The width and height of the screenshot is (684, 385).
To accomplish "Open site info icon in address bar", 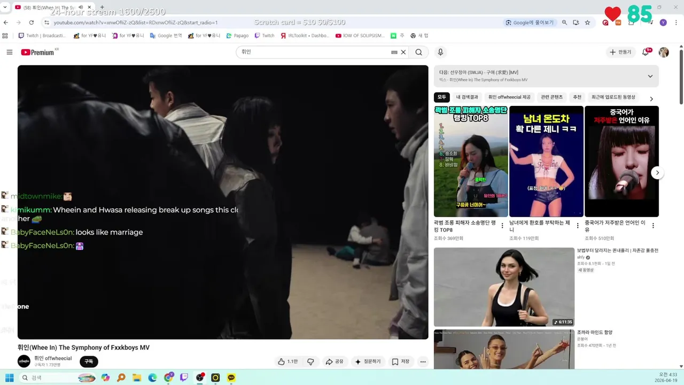I will (x=47, y=22).
